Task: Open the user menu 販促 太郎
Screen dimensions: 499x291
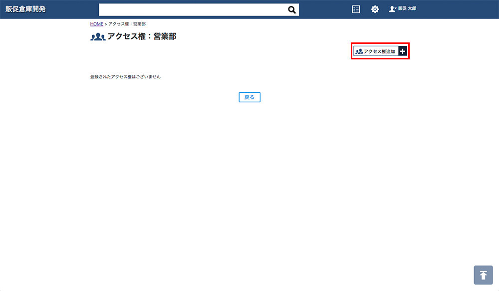Action: point(402,9)
